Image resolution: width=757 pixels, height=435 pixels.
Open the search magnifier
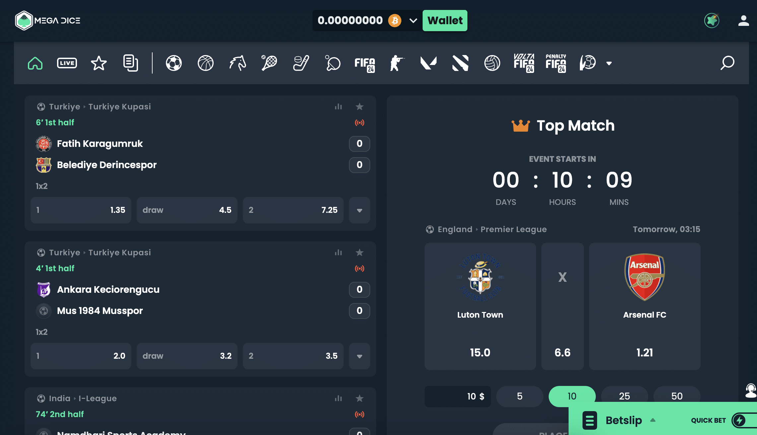point(727,63)
